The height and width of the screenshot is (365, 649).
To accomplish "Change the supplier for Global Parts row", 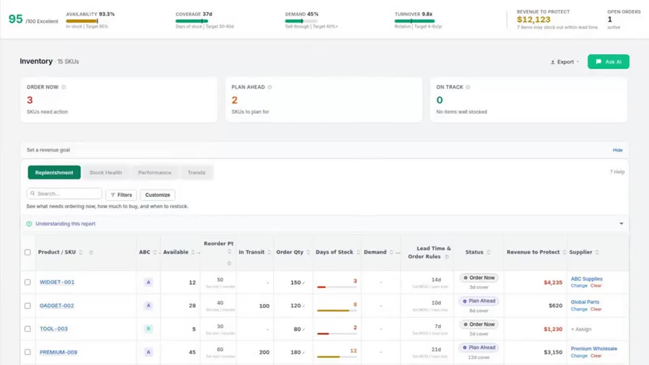I will (579, 309).
